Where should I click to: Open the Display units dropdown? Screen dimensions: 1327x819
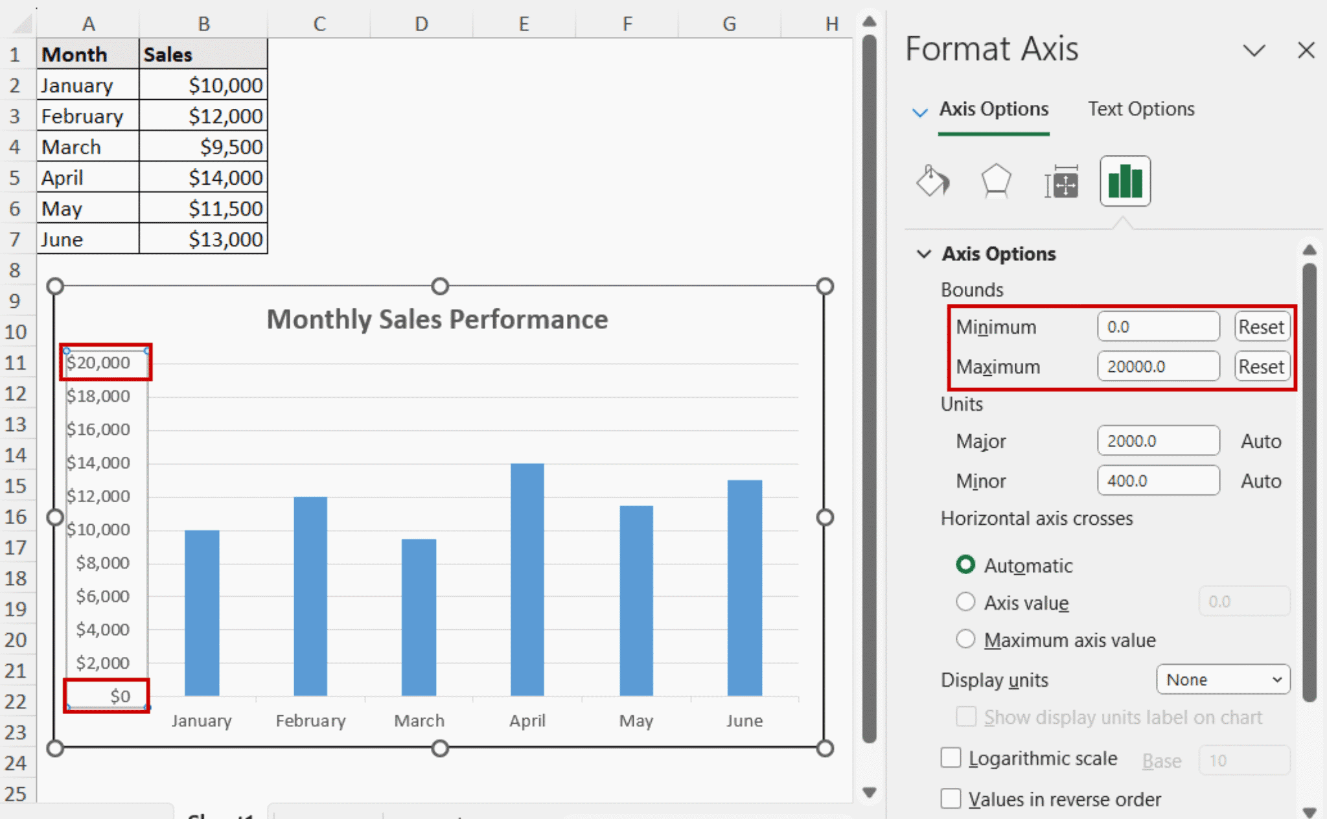(1223, 680)
